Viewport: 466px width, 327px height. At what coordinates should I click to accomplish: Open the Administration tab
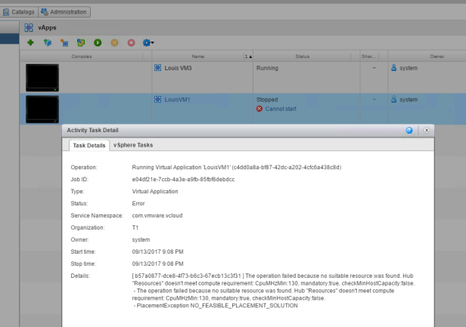(64, 12)
